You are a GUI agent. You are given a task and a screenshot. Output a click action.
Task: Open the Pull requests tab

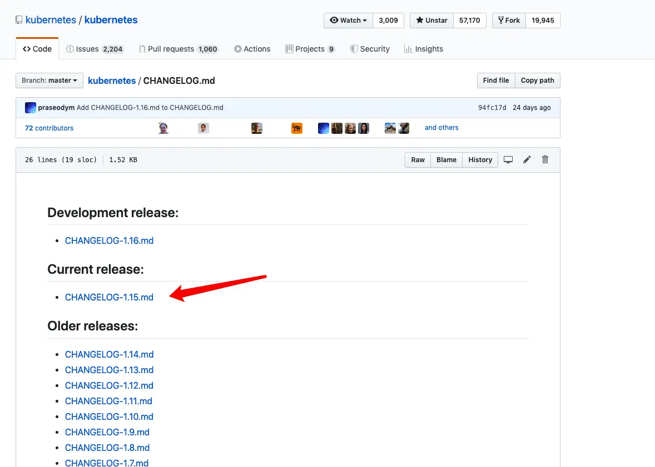178,49
